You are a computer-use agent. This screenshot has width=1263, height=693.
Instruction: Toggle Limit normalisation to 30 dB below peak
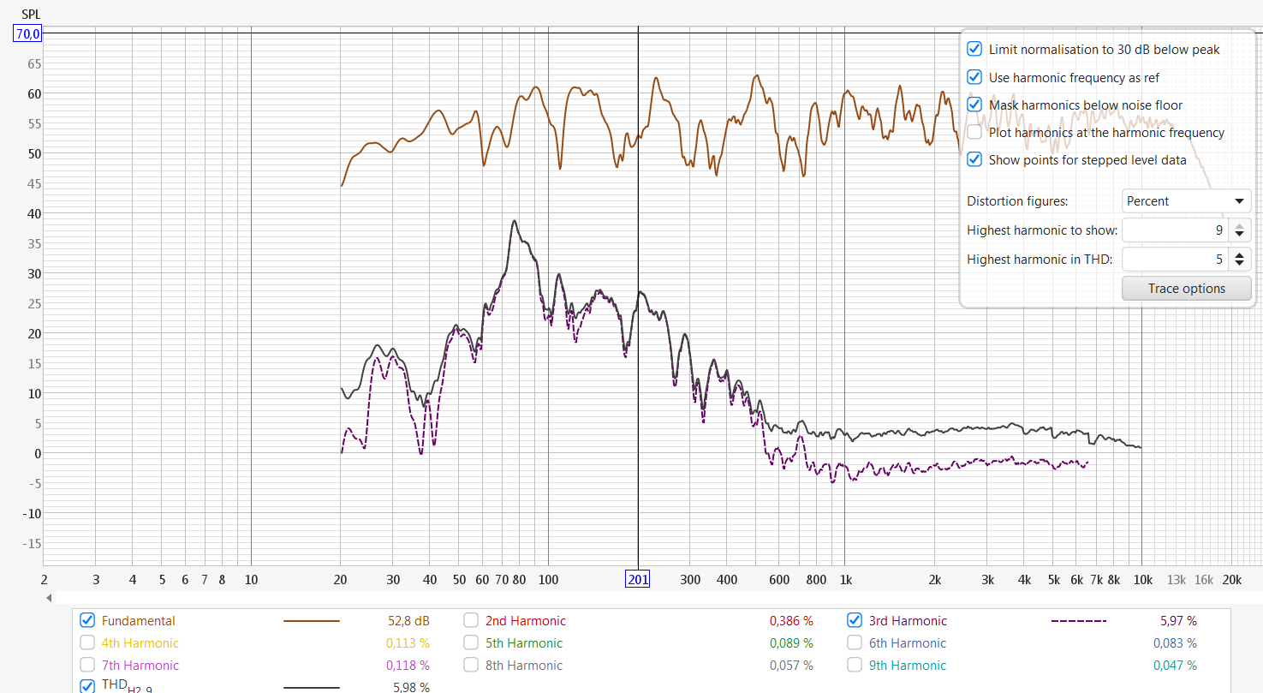coord(974,50)
